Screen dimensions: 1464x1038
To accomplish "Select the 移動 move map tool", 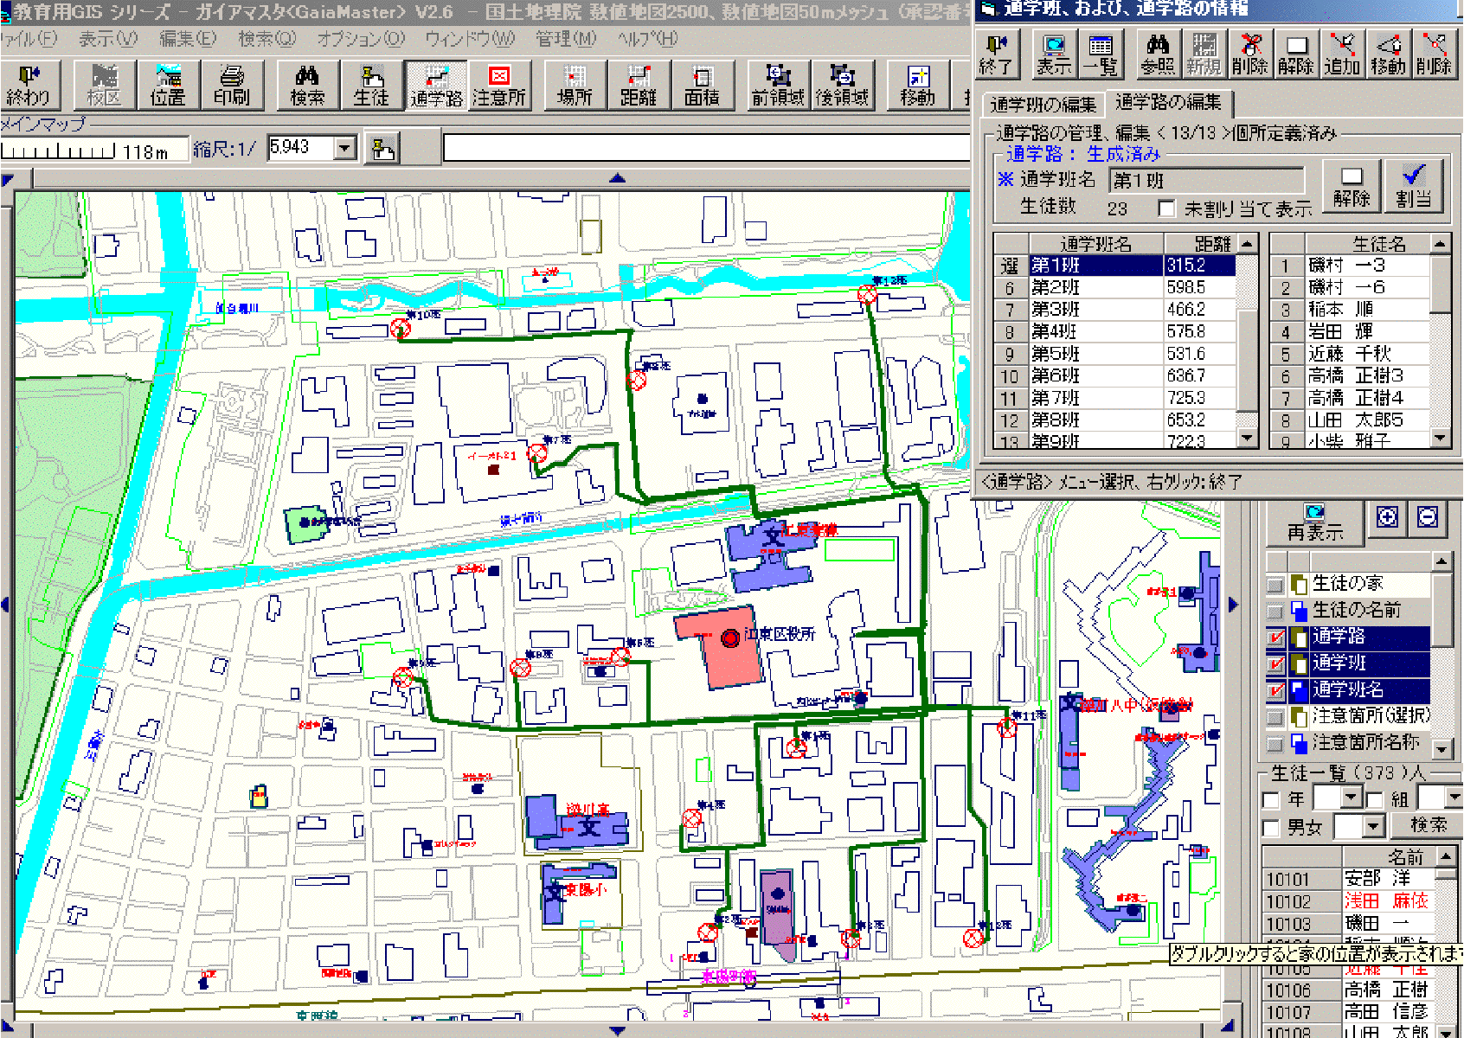I will click(x=917, y=85).
